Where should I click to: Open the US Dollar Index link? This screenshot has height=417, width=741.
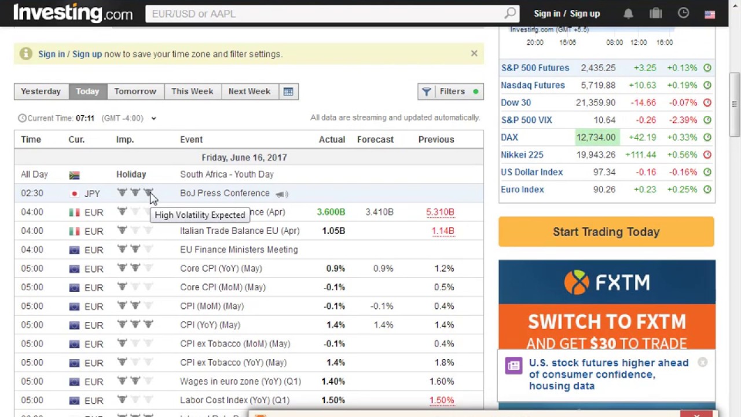[531, 172]
